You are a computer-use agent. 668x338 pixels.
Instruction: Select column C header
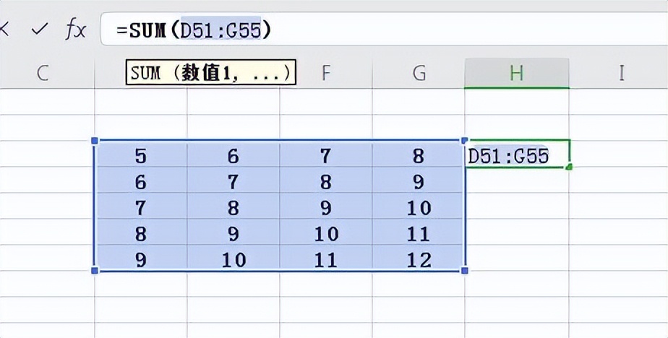(43, 74)
